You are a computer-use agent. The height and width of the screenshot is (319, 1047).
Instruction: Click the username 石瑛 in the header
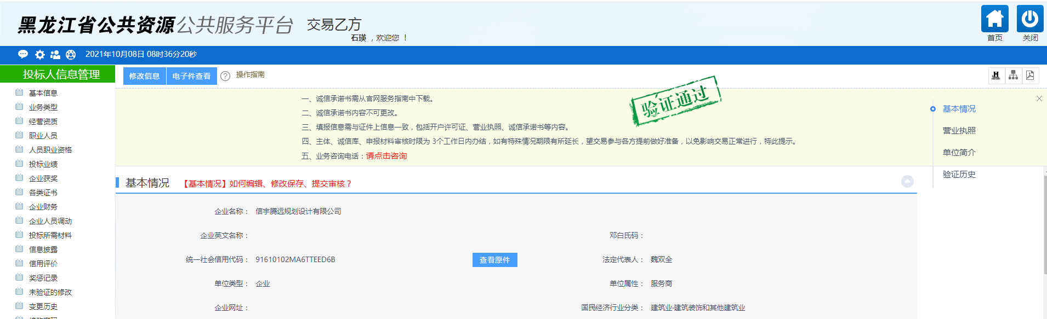click(x=359, y=38)
